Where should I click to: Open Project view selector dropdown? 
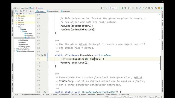16,11
